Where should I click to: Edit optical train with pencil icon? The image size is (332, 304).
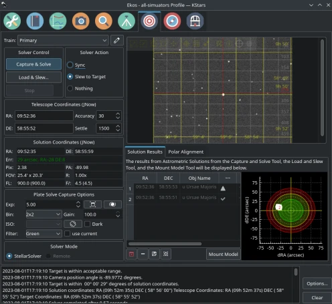pyautogui.click(x=116, y=40)
